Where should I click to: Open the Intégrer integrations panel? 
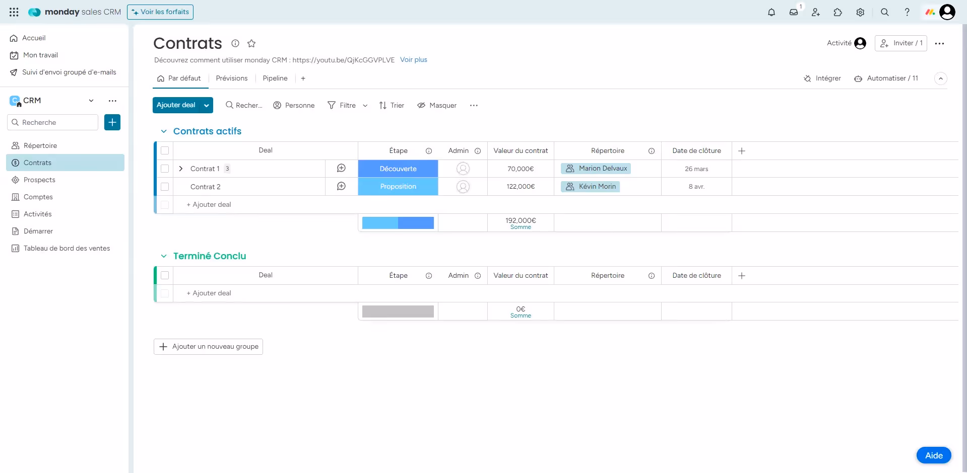pos(822,78)
